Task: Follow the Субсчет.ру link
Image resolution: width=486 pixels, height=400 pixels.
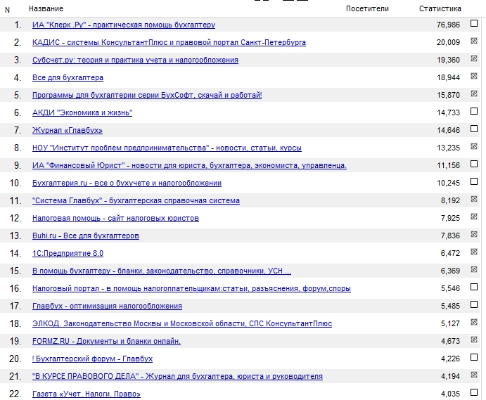Action: 135,60
